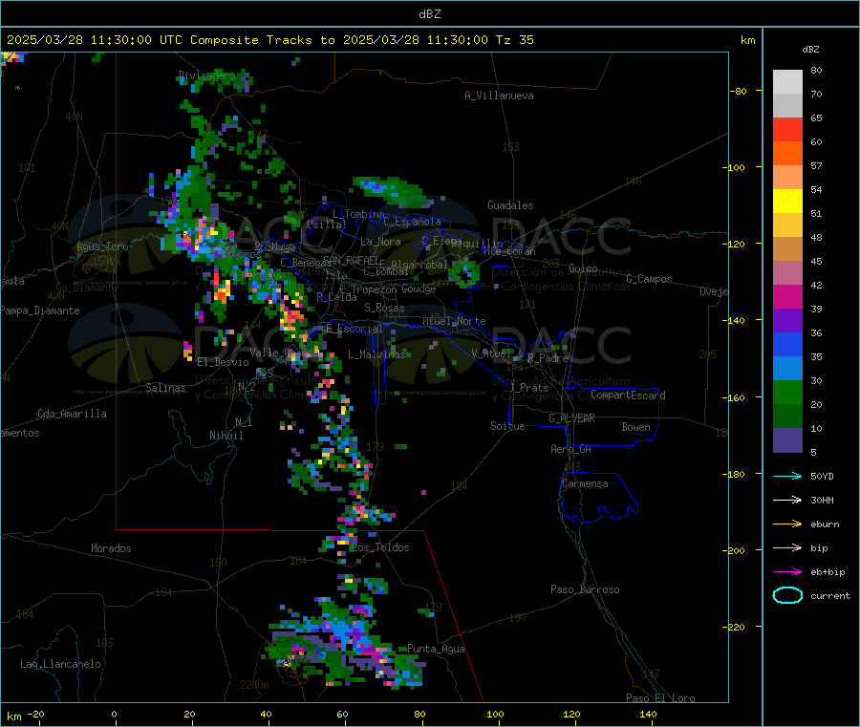The height and width of the screenshot is (727, 860).
Task: Click the cyan 50YD track arrow in legend
Action: tap(787, 476)
